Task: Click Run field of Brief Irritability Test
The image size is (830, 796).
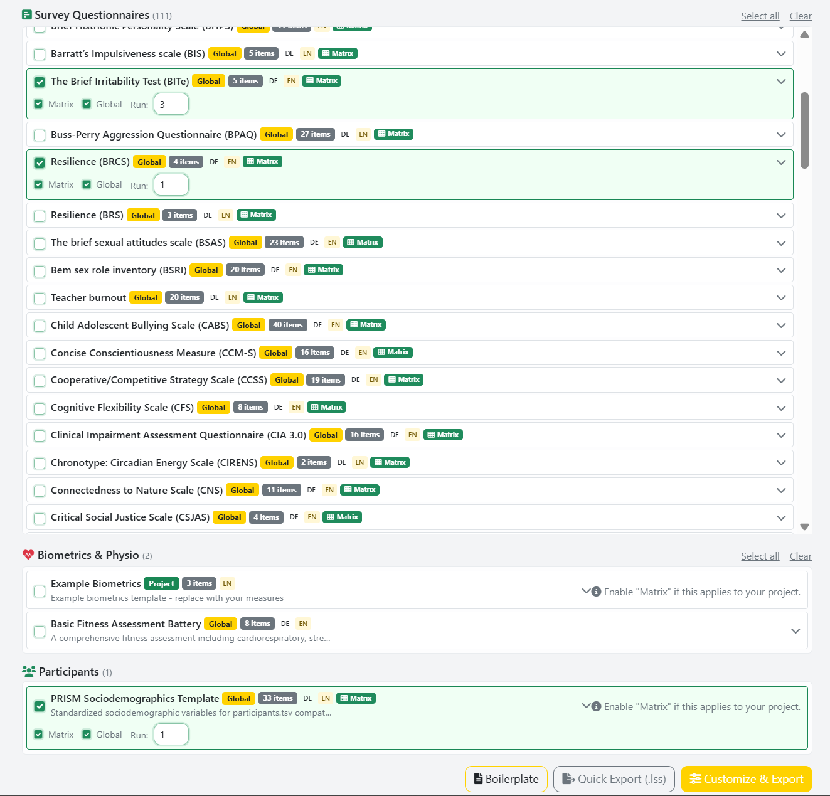Action: pyautogui.click(x=171, y=104)
